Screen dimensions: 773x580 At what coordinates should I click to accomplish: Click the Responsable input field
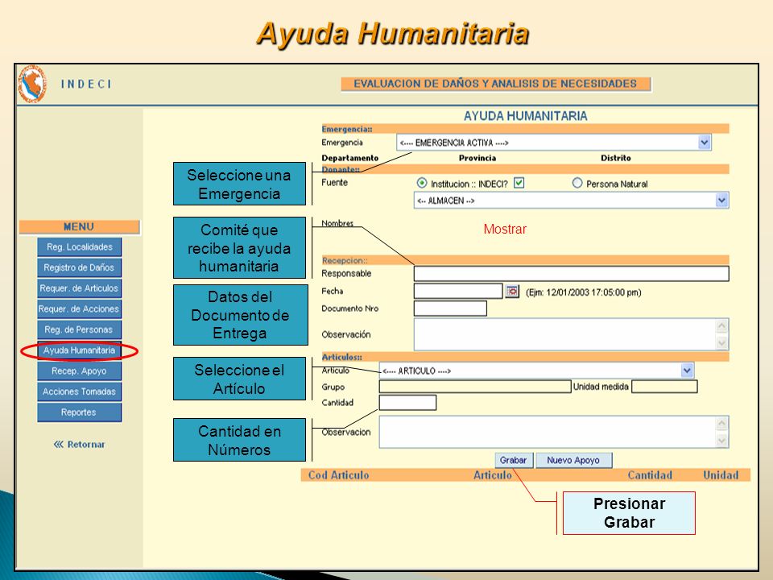572,274
